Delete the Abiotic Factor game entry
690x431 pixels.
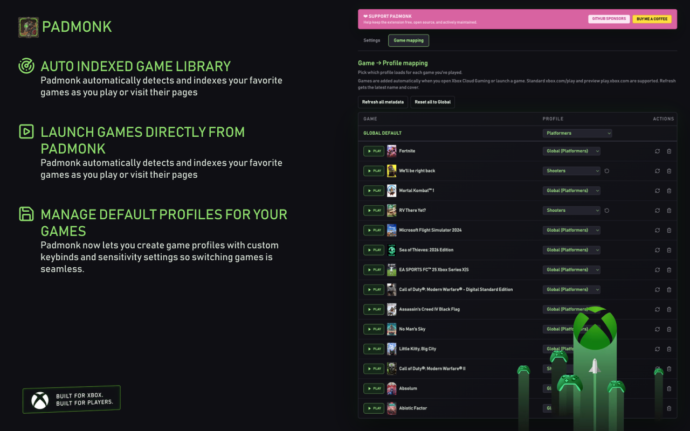click(669, 408)
